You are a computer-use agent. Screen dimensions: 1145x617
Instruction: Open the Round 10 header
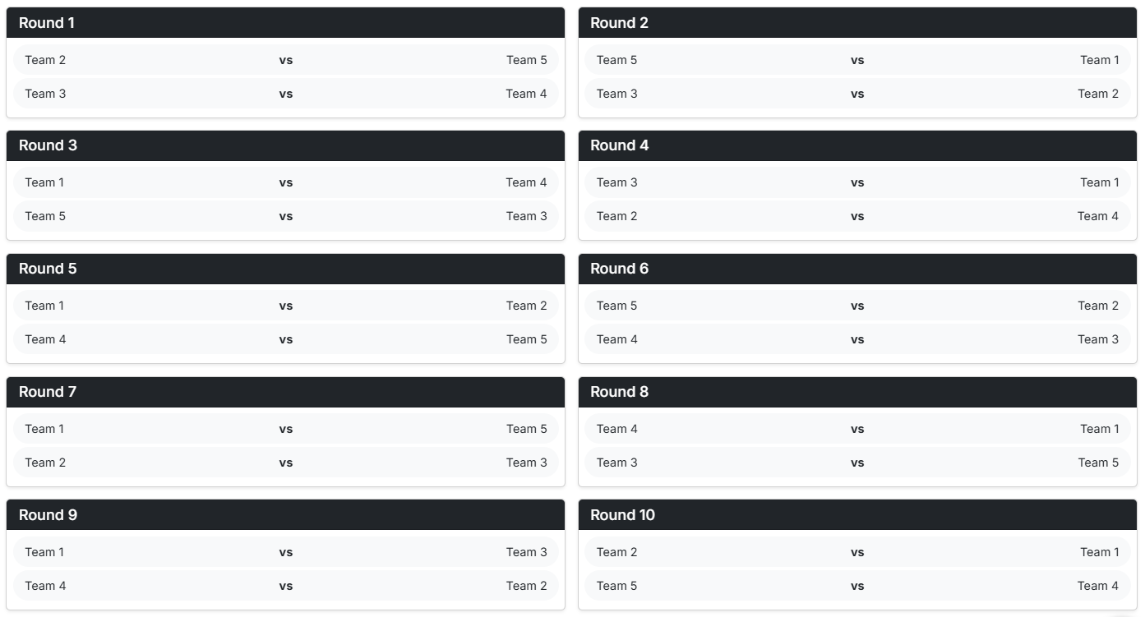coord(622,515)
